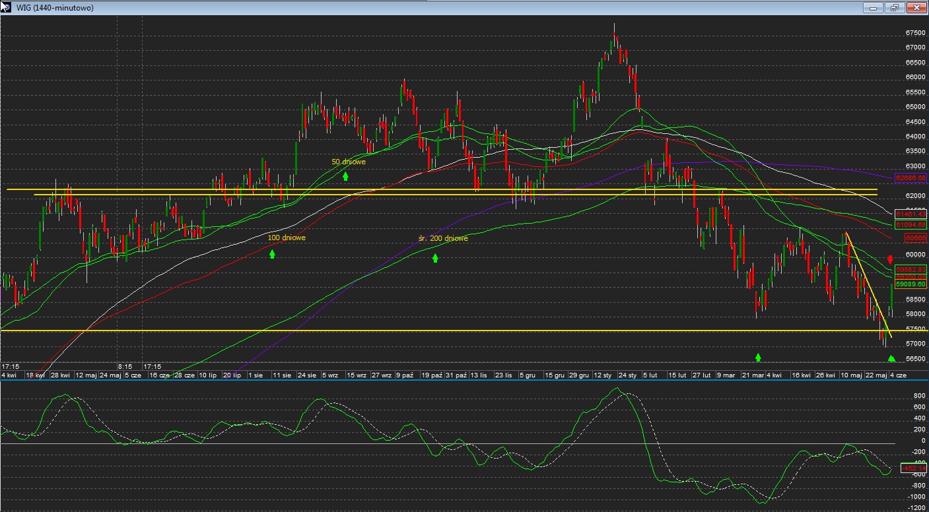Click the 58000 price axis label
The width and height of the screenshot is (929, 512).
(914, 314)
